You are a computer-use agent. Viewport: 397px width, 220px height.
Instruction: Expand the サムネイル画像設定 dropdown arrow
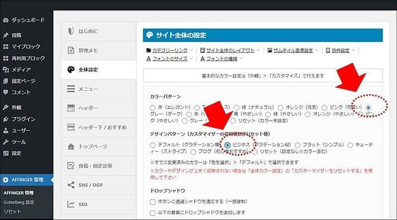(x=317, y=51)
